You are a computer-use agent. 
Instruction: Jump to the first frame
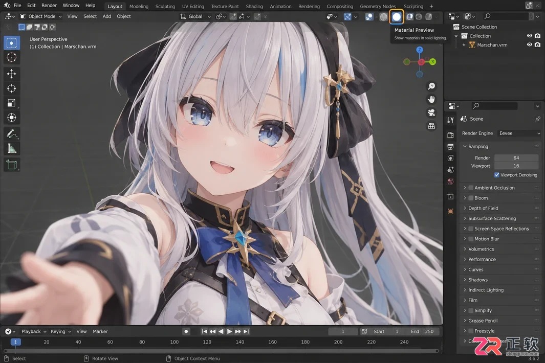(204, 332)
